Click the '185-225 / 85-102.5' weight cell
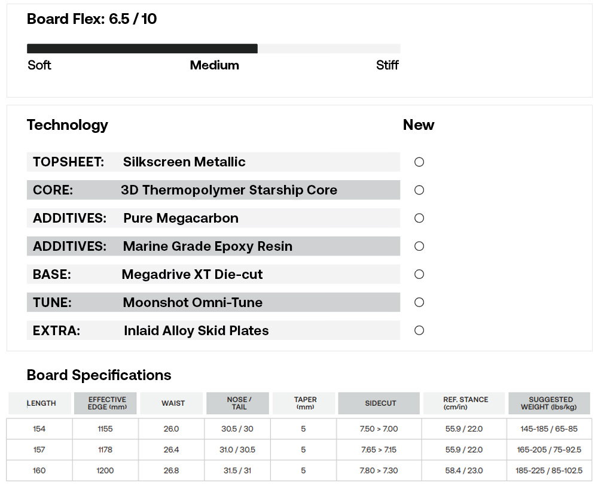Screen dimensions: 598x486 (x=549, y=470)
